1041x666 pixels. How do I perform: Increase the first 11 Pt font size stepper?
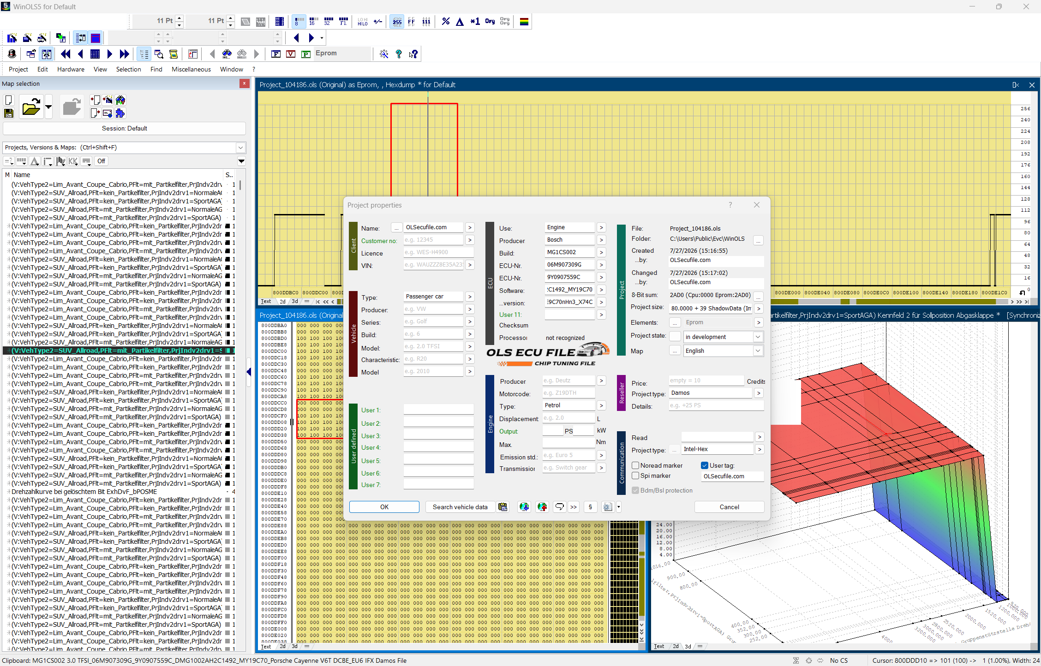click(179, 18)
